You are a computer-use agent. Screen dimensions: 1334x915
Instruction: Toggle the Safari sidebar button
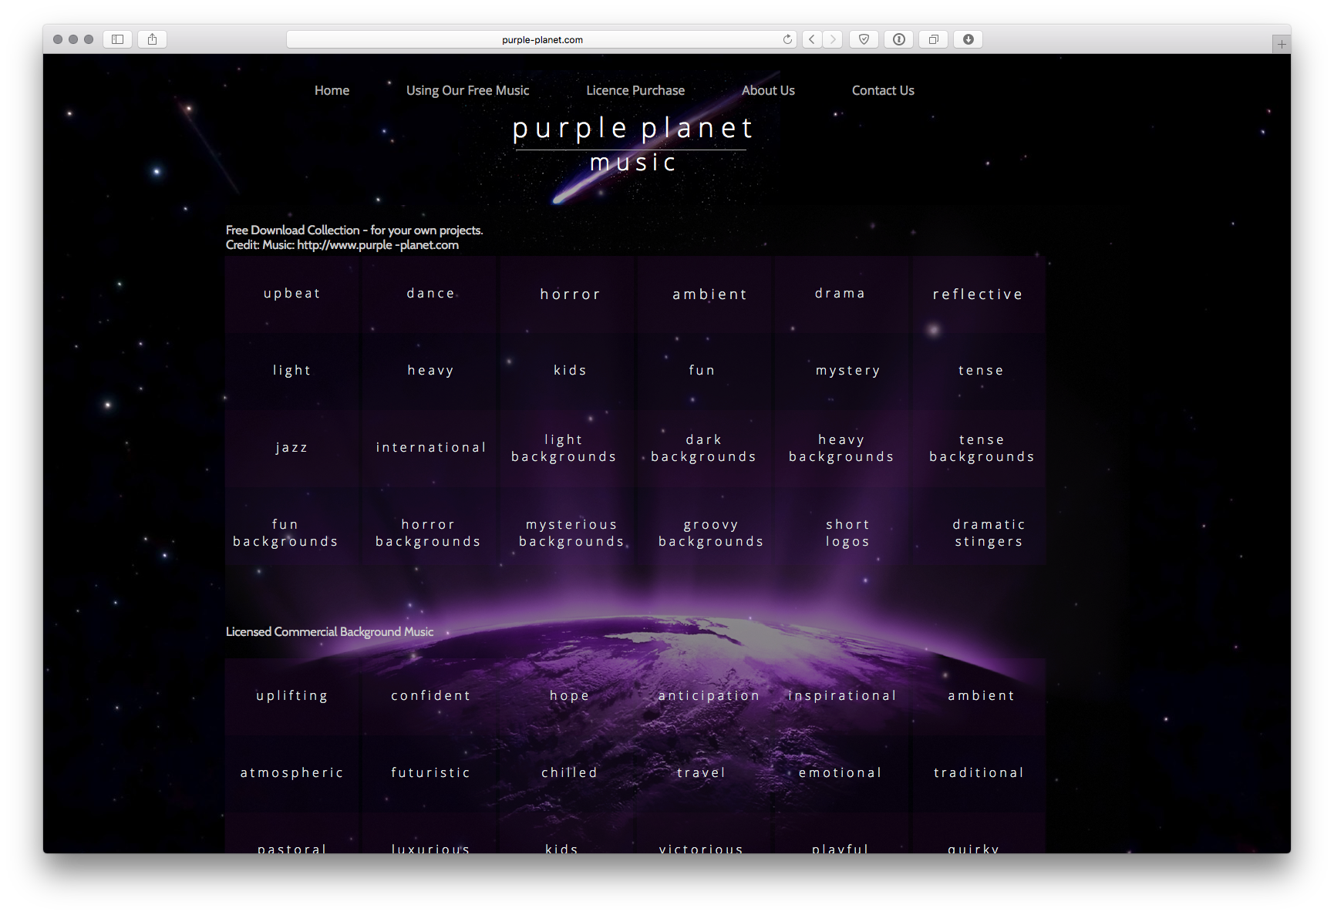(x=118, y=39)
